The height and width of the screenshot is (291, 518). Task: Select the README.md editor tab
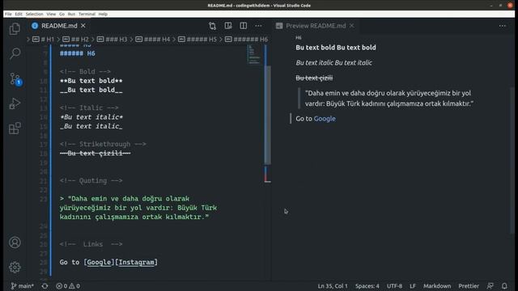click(x=59, y=26)
